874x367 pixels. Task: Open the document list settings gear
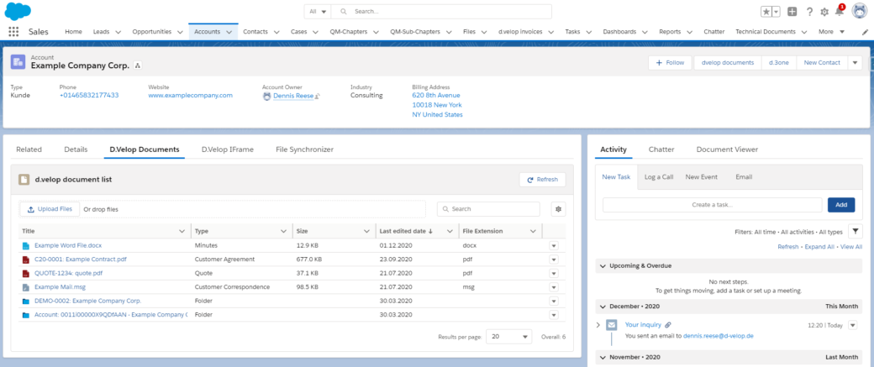(x=558, y=209)
